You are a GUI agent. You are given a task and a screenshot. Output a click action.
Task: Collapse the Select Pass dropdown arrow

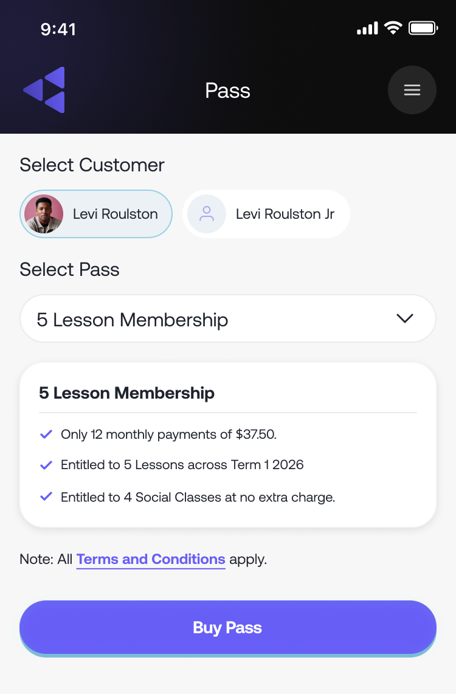(x=404, y=318)
